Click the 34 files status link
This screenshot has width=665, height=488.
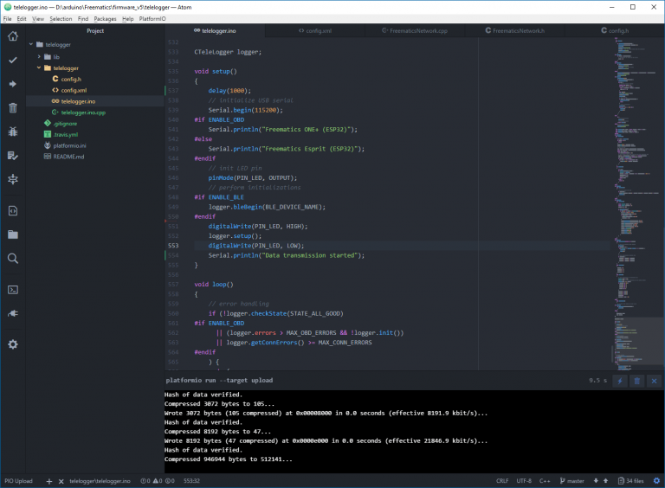click(x=632, y=480)
